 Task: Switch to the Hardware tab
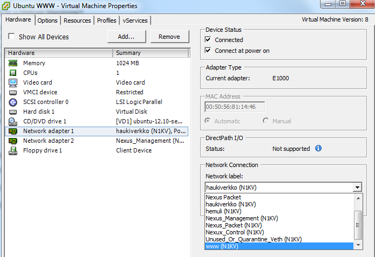tap(18, 19)
